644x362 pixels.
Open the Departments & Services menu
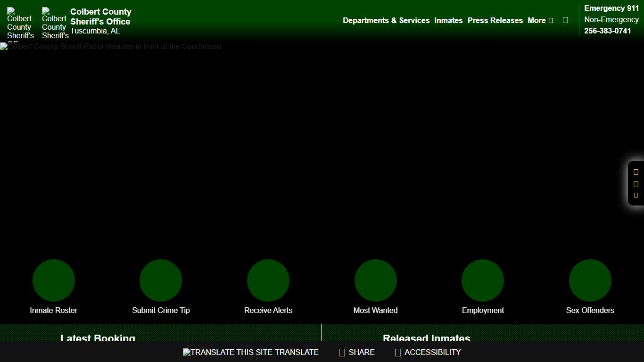click(386, 20)
